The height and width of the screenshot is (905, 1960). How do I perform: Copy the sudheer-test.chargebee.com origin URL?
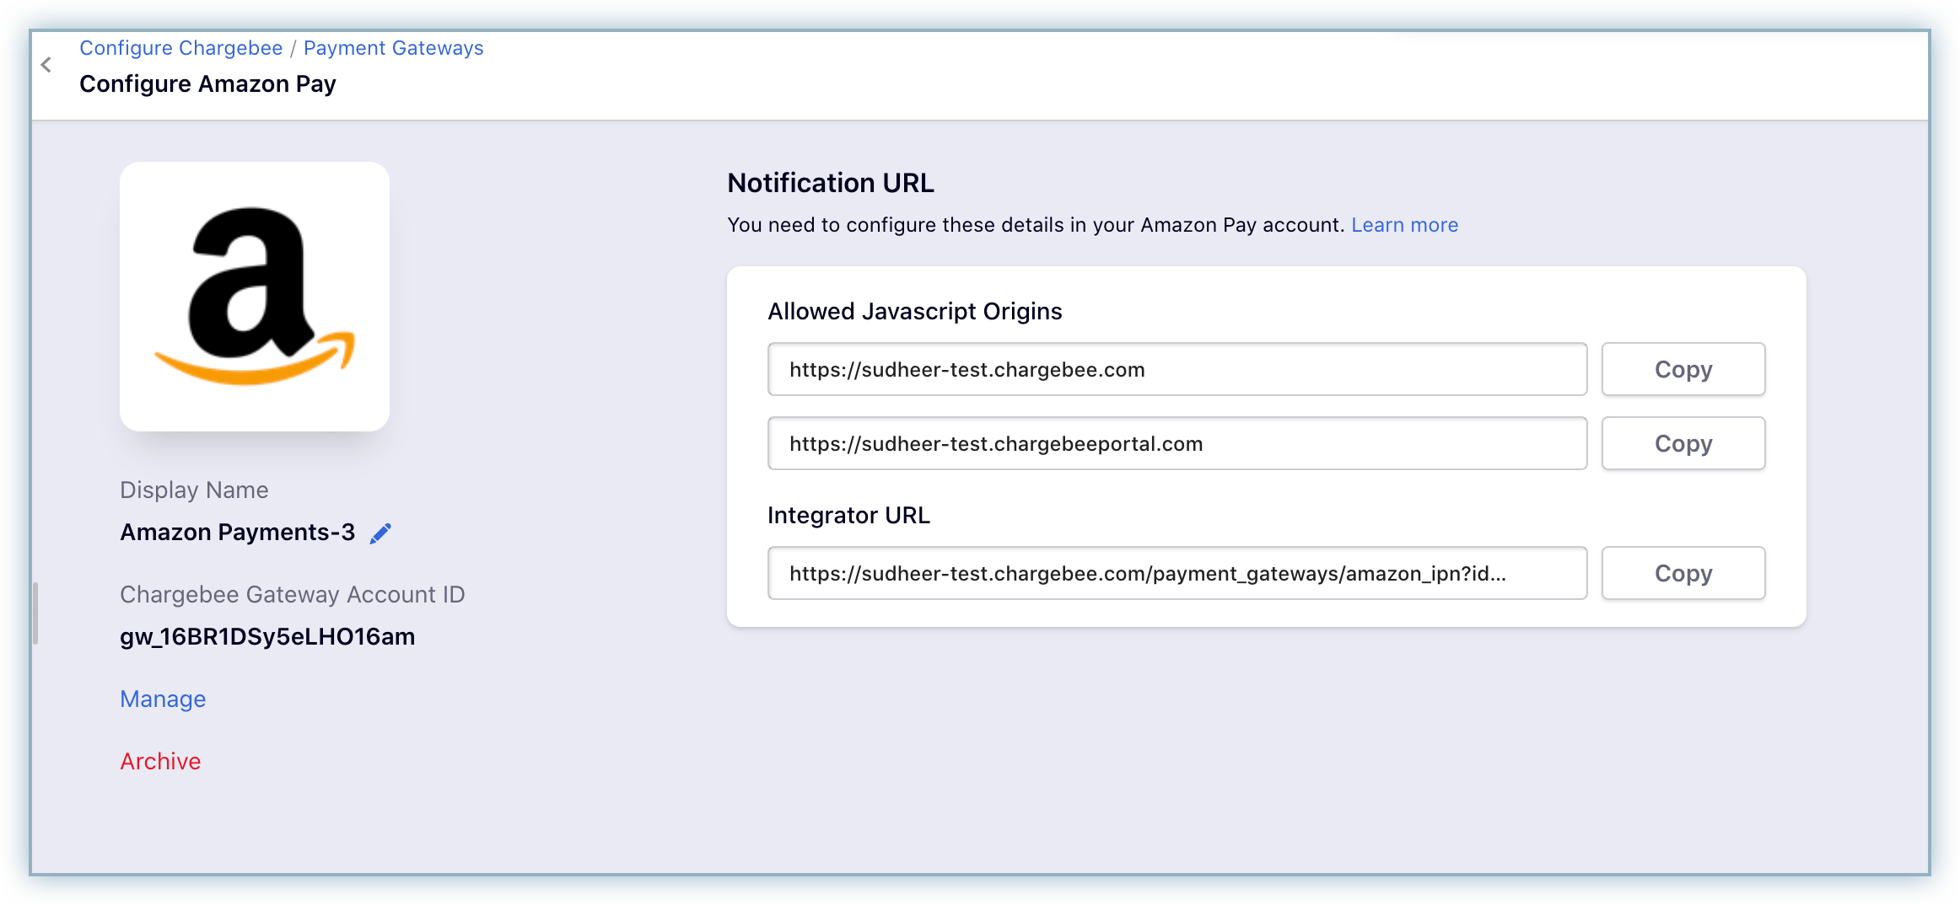[x=1683, y=369]
